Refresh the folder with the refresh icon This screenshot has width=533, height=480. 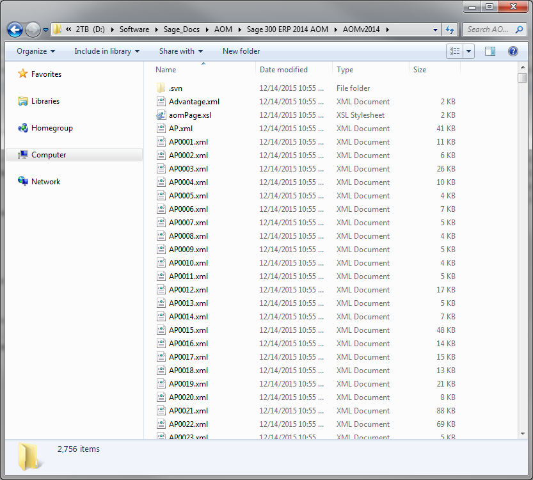(450, 29)
